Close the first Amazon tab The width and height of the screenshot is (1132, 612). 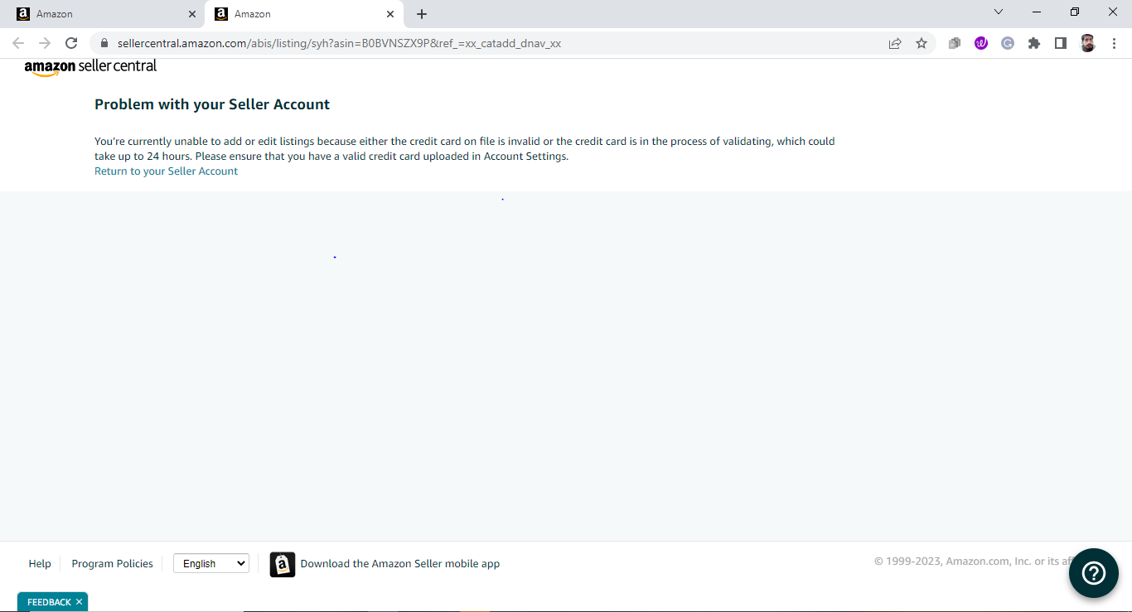(192, 14)
